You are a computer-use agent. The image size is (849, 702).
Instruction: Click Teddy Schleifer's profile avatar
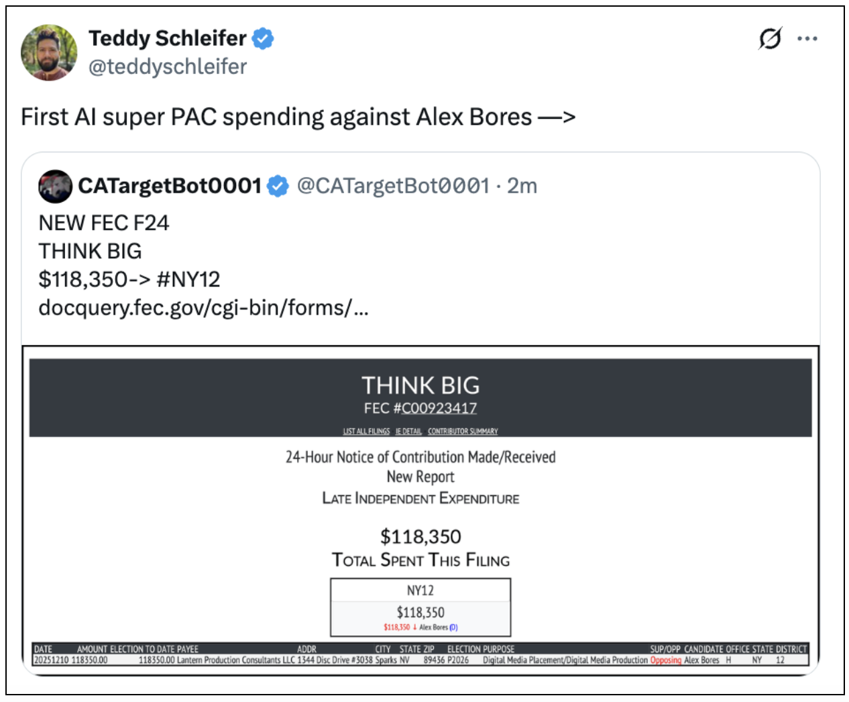[49, 53]
